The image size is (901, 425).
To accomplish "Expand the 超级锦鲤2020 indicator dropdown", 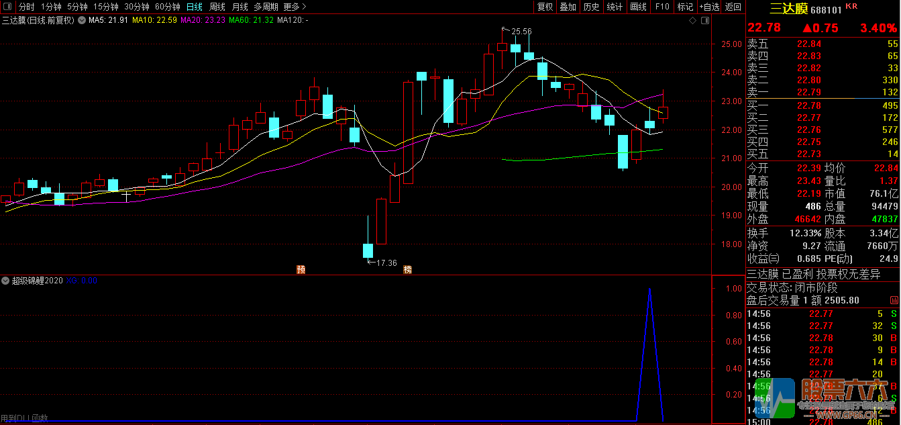I will (6, 280).
